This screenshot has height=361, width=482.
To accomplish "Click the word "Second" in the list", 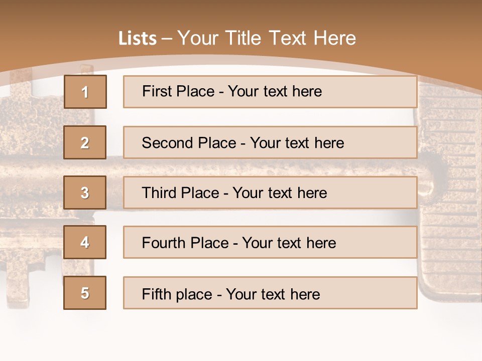I will (x=167, y=143).
